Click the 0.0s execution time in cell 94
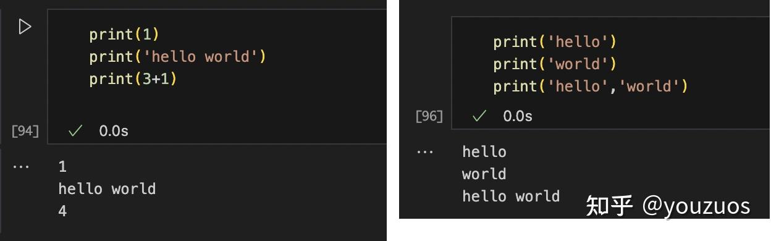 tap(114, 131)
